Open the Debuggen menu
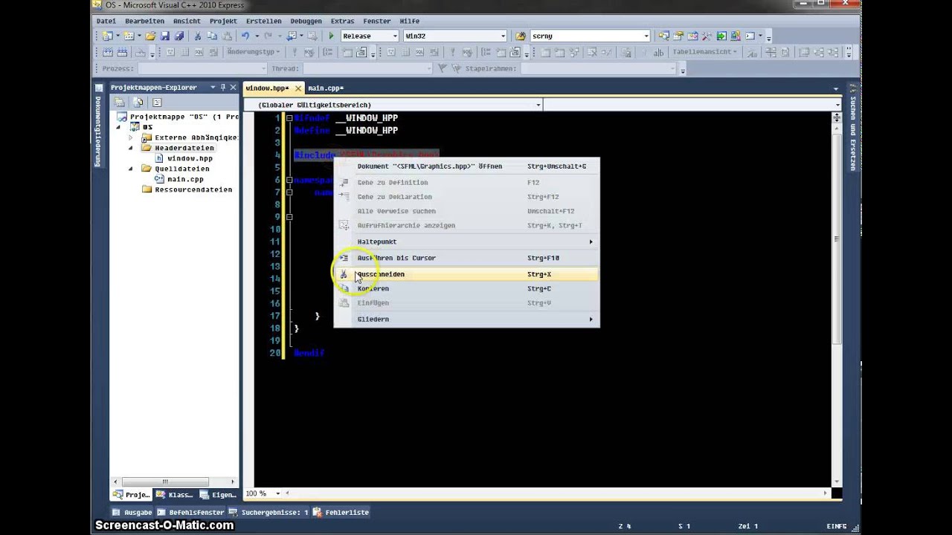 pos(306,21)
